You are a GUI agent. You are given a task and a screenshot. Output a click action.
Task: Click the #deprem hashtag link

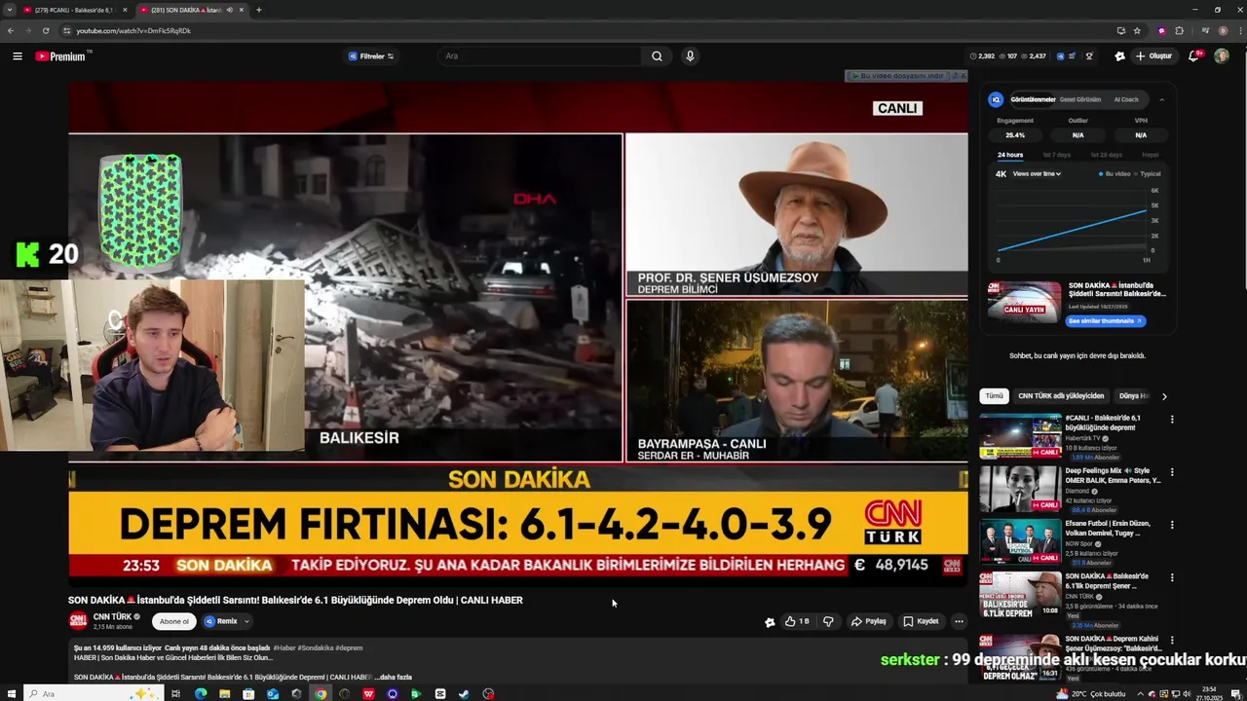click(349, 647)
